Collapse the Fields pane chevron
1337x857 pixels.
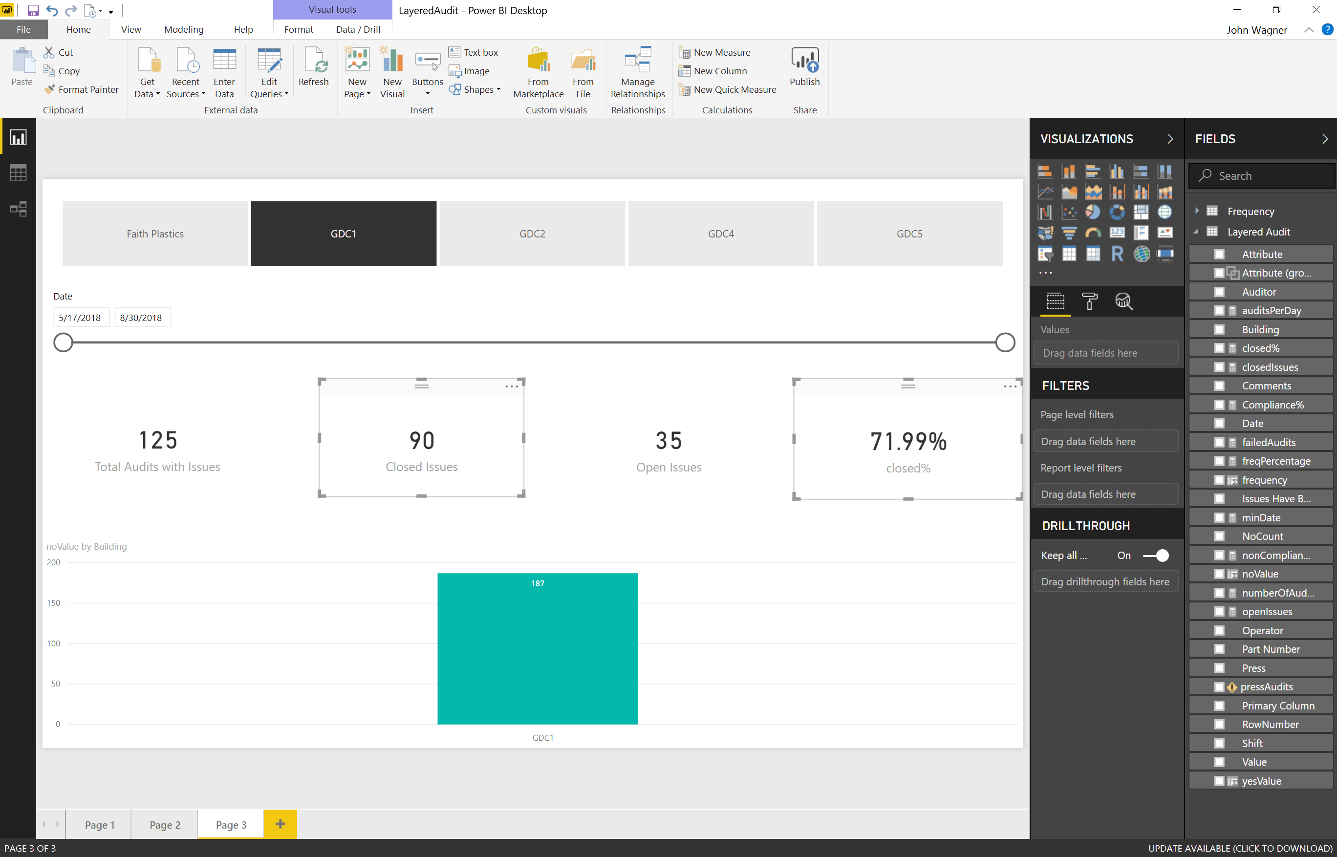(x=1325, y=139)
